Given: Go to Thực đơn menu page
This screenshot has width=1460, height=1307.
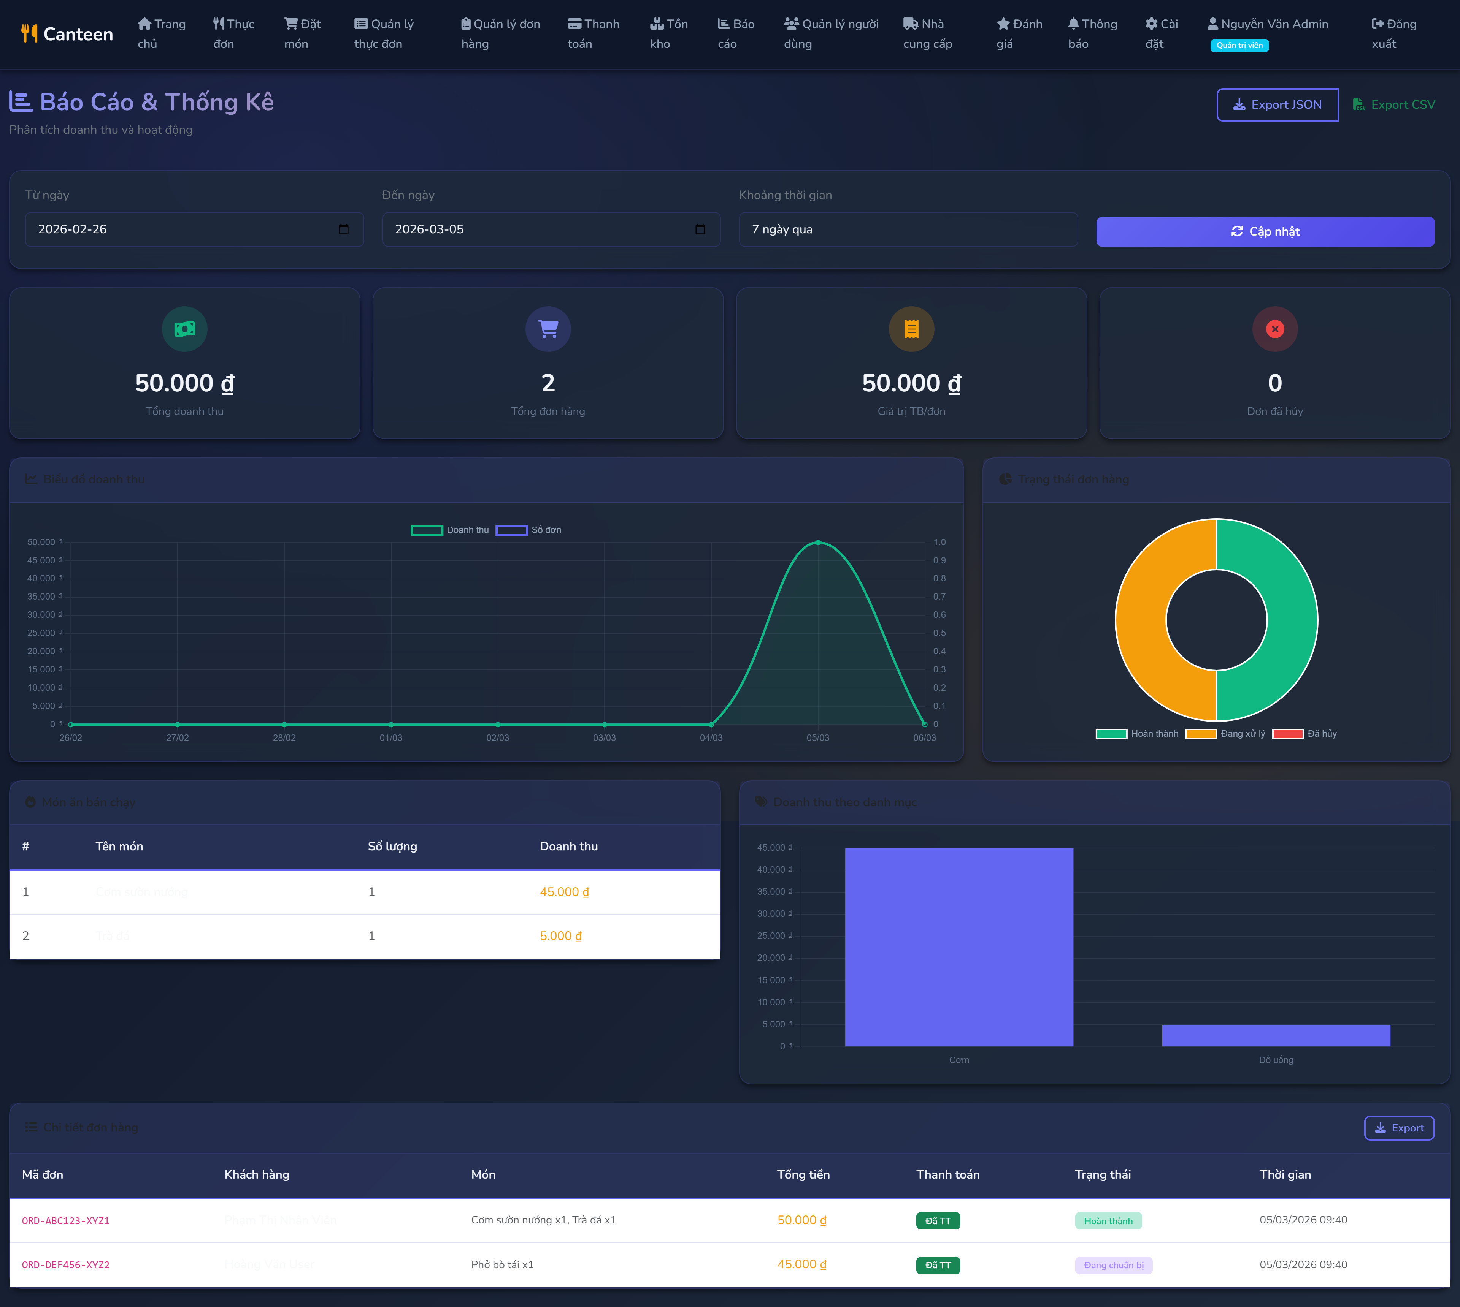Looking at the screenshot, I should pyautogui.click(x=233, y=34).
